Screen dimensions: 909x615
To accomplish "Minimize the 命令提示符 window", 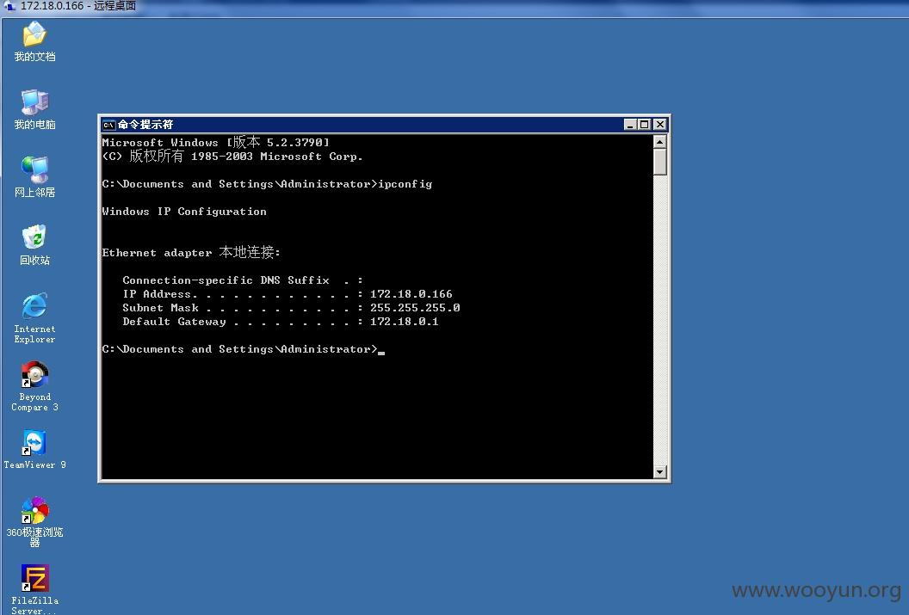I will click(x=630, y=125).
